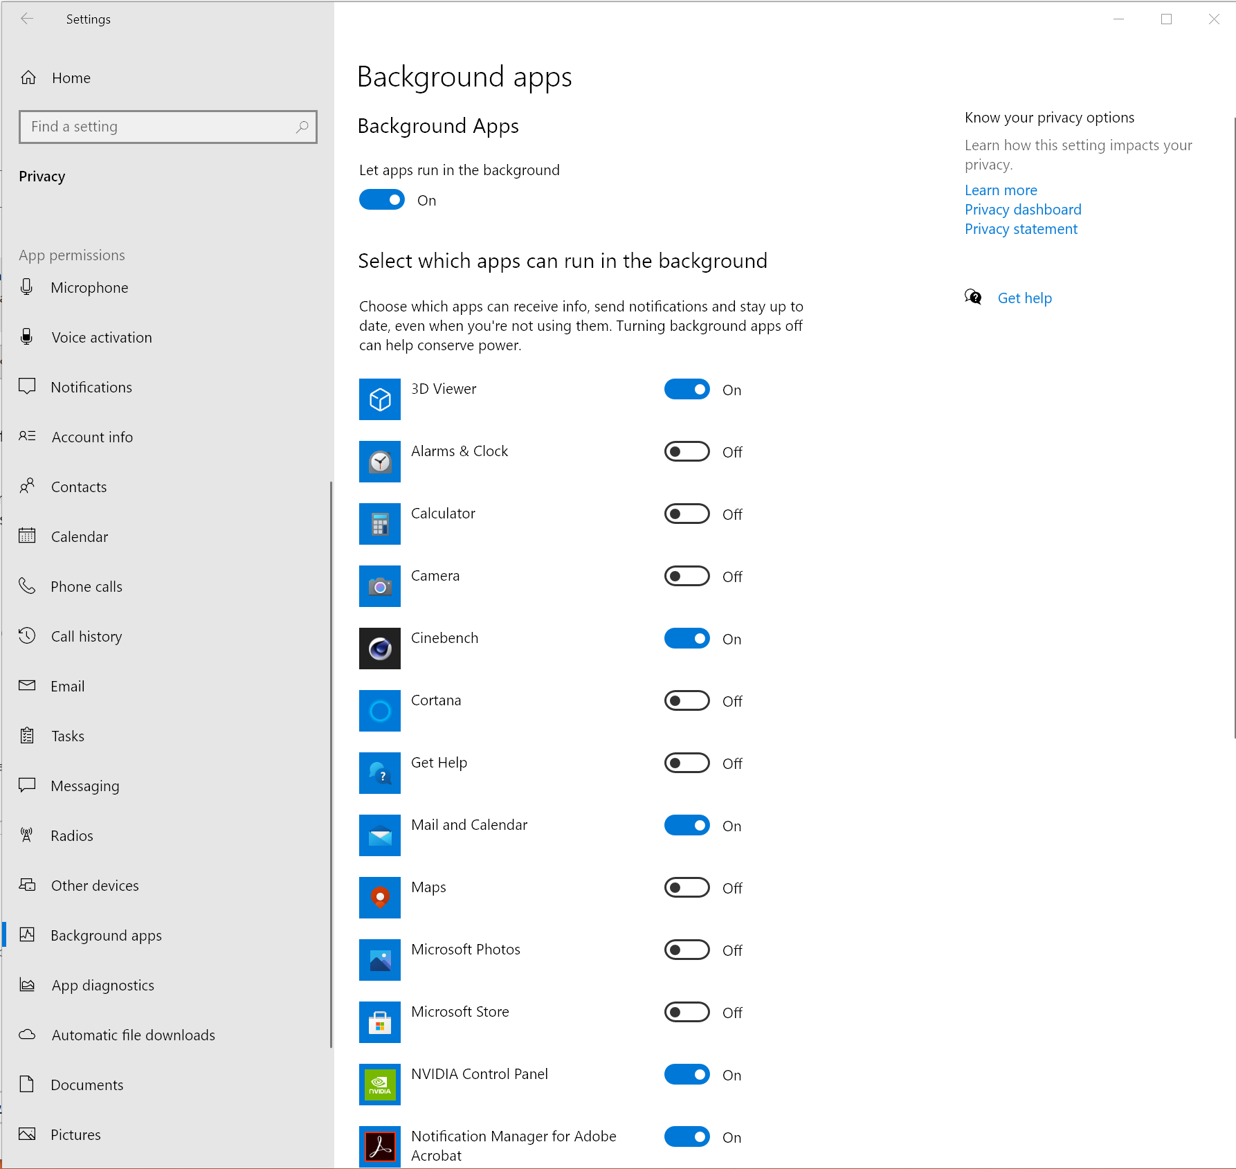Click the Contacts sidebar icon
This screenshot has height=1169, width=1236.
pyautogui.click(x=27, y=486)
